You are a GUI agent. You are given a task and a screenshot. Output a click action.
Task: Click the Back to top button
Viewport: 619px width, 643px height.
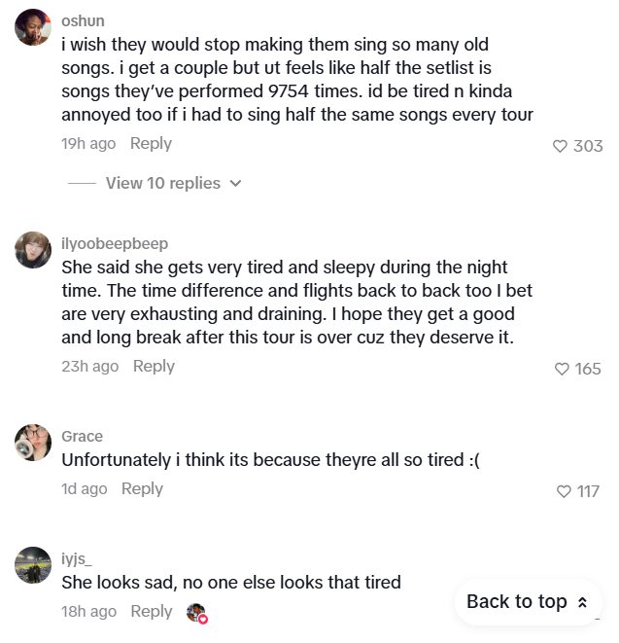(528, 602)
